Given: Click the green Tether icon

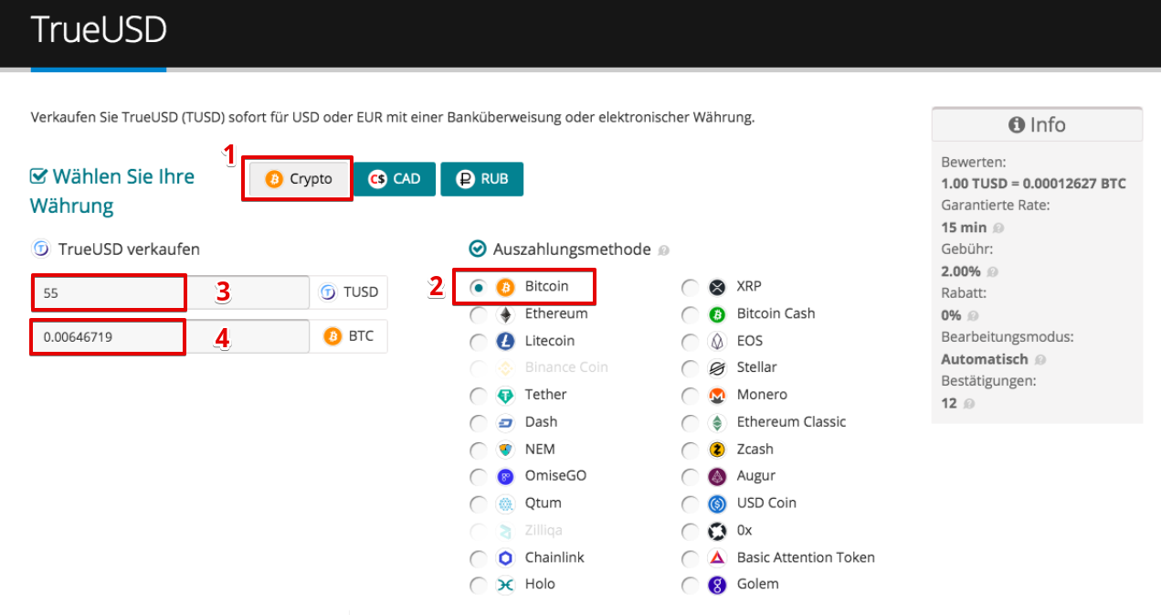Looking at the screenshot, I should pyautogui.click(x=505, y=396).
